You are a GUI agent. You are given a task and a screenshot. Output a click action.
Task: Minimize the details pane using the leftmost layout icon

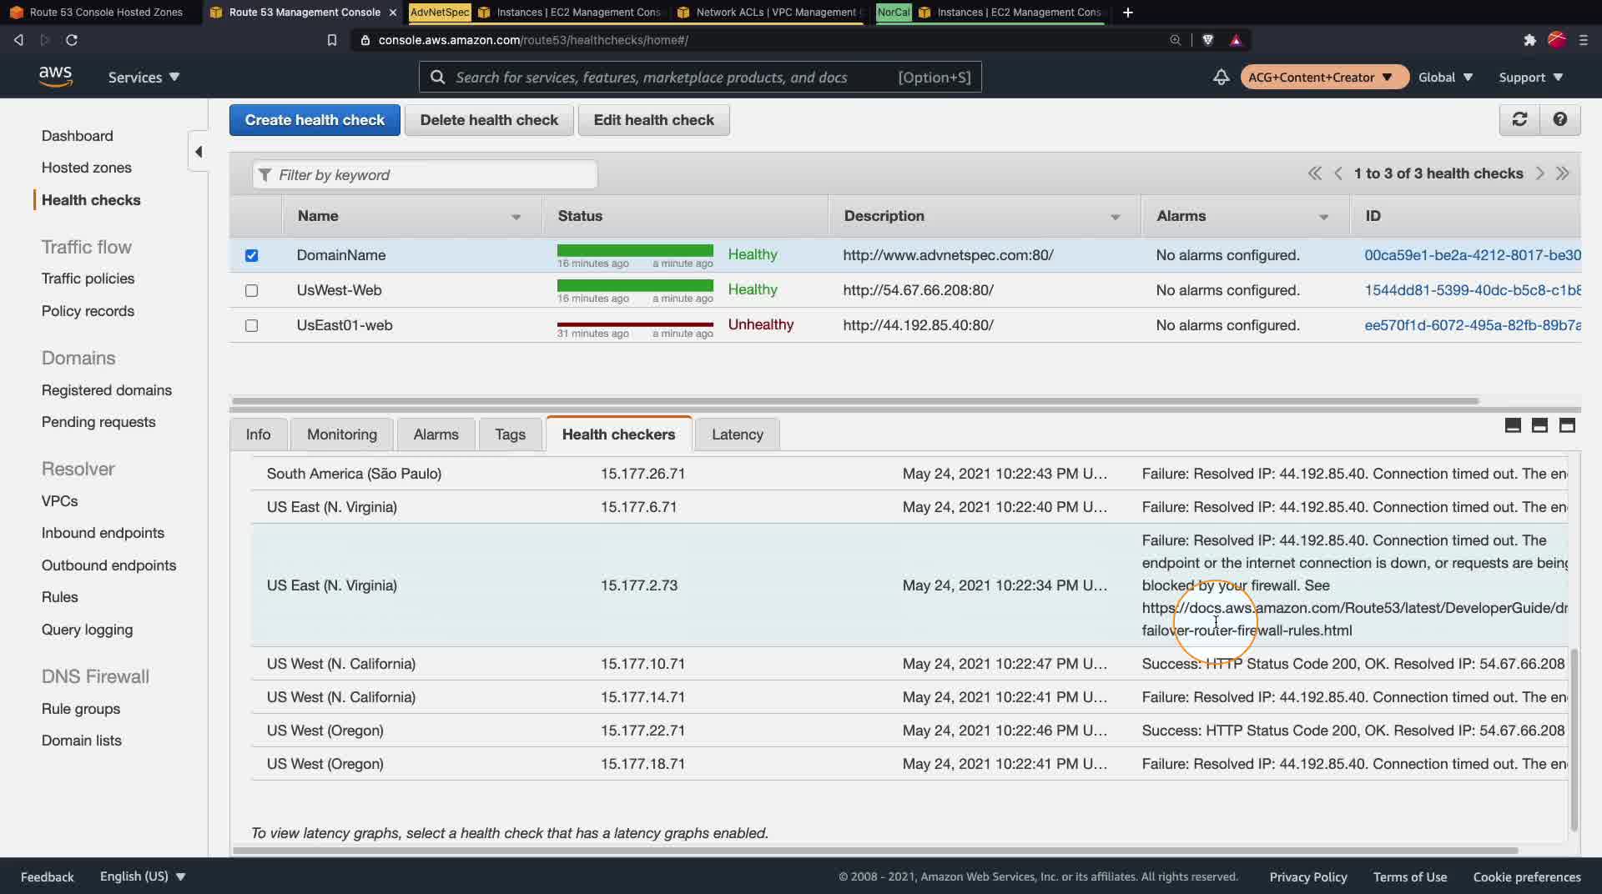[x=1513, y=425]
